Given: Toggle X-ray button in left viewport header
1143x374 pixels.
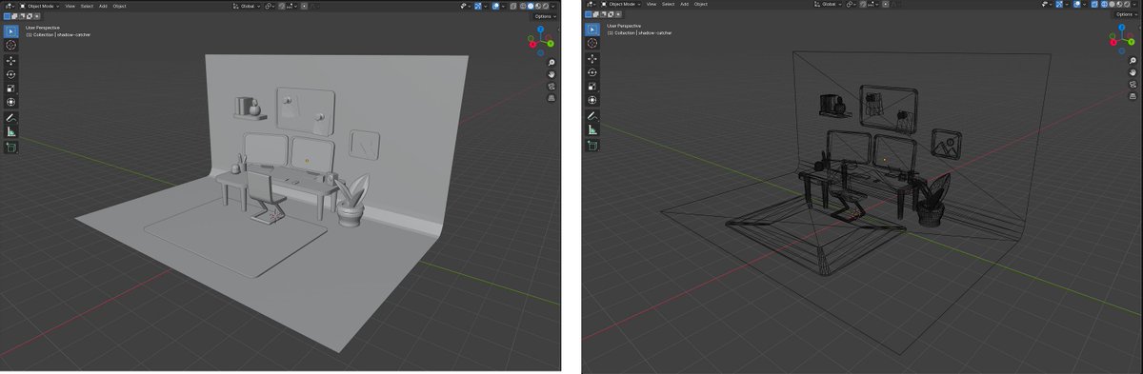Looking at the screenshot, I should 512,6.
